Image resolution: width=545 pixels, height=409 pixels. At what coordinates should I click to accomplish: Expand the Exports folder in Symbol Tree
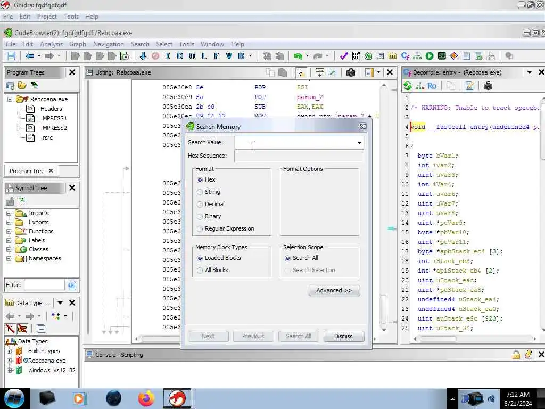[9, 222]
